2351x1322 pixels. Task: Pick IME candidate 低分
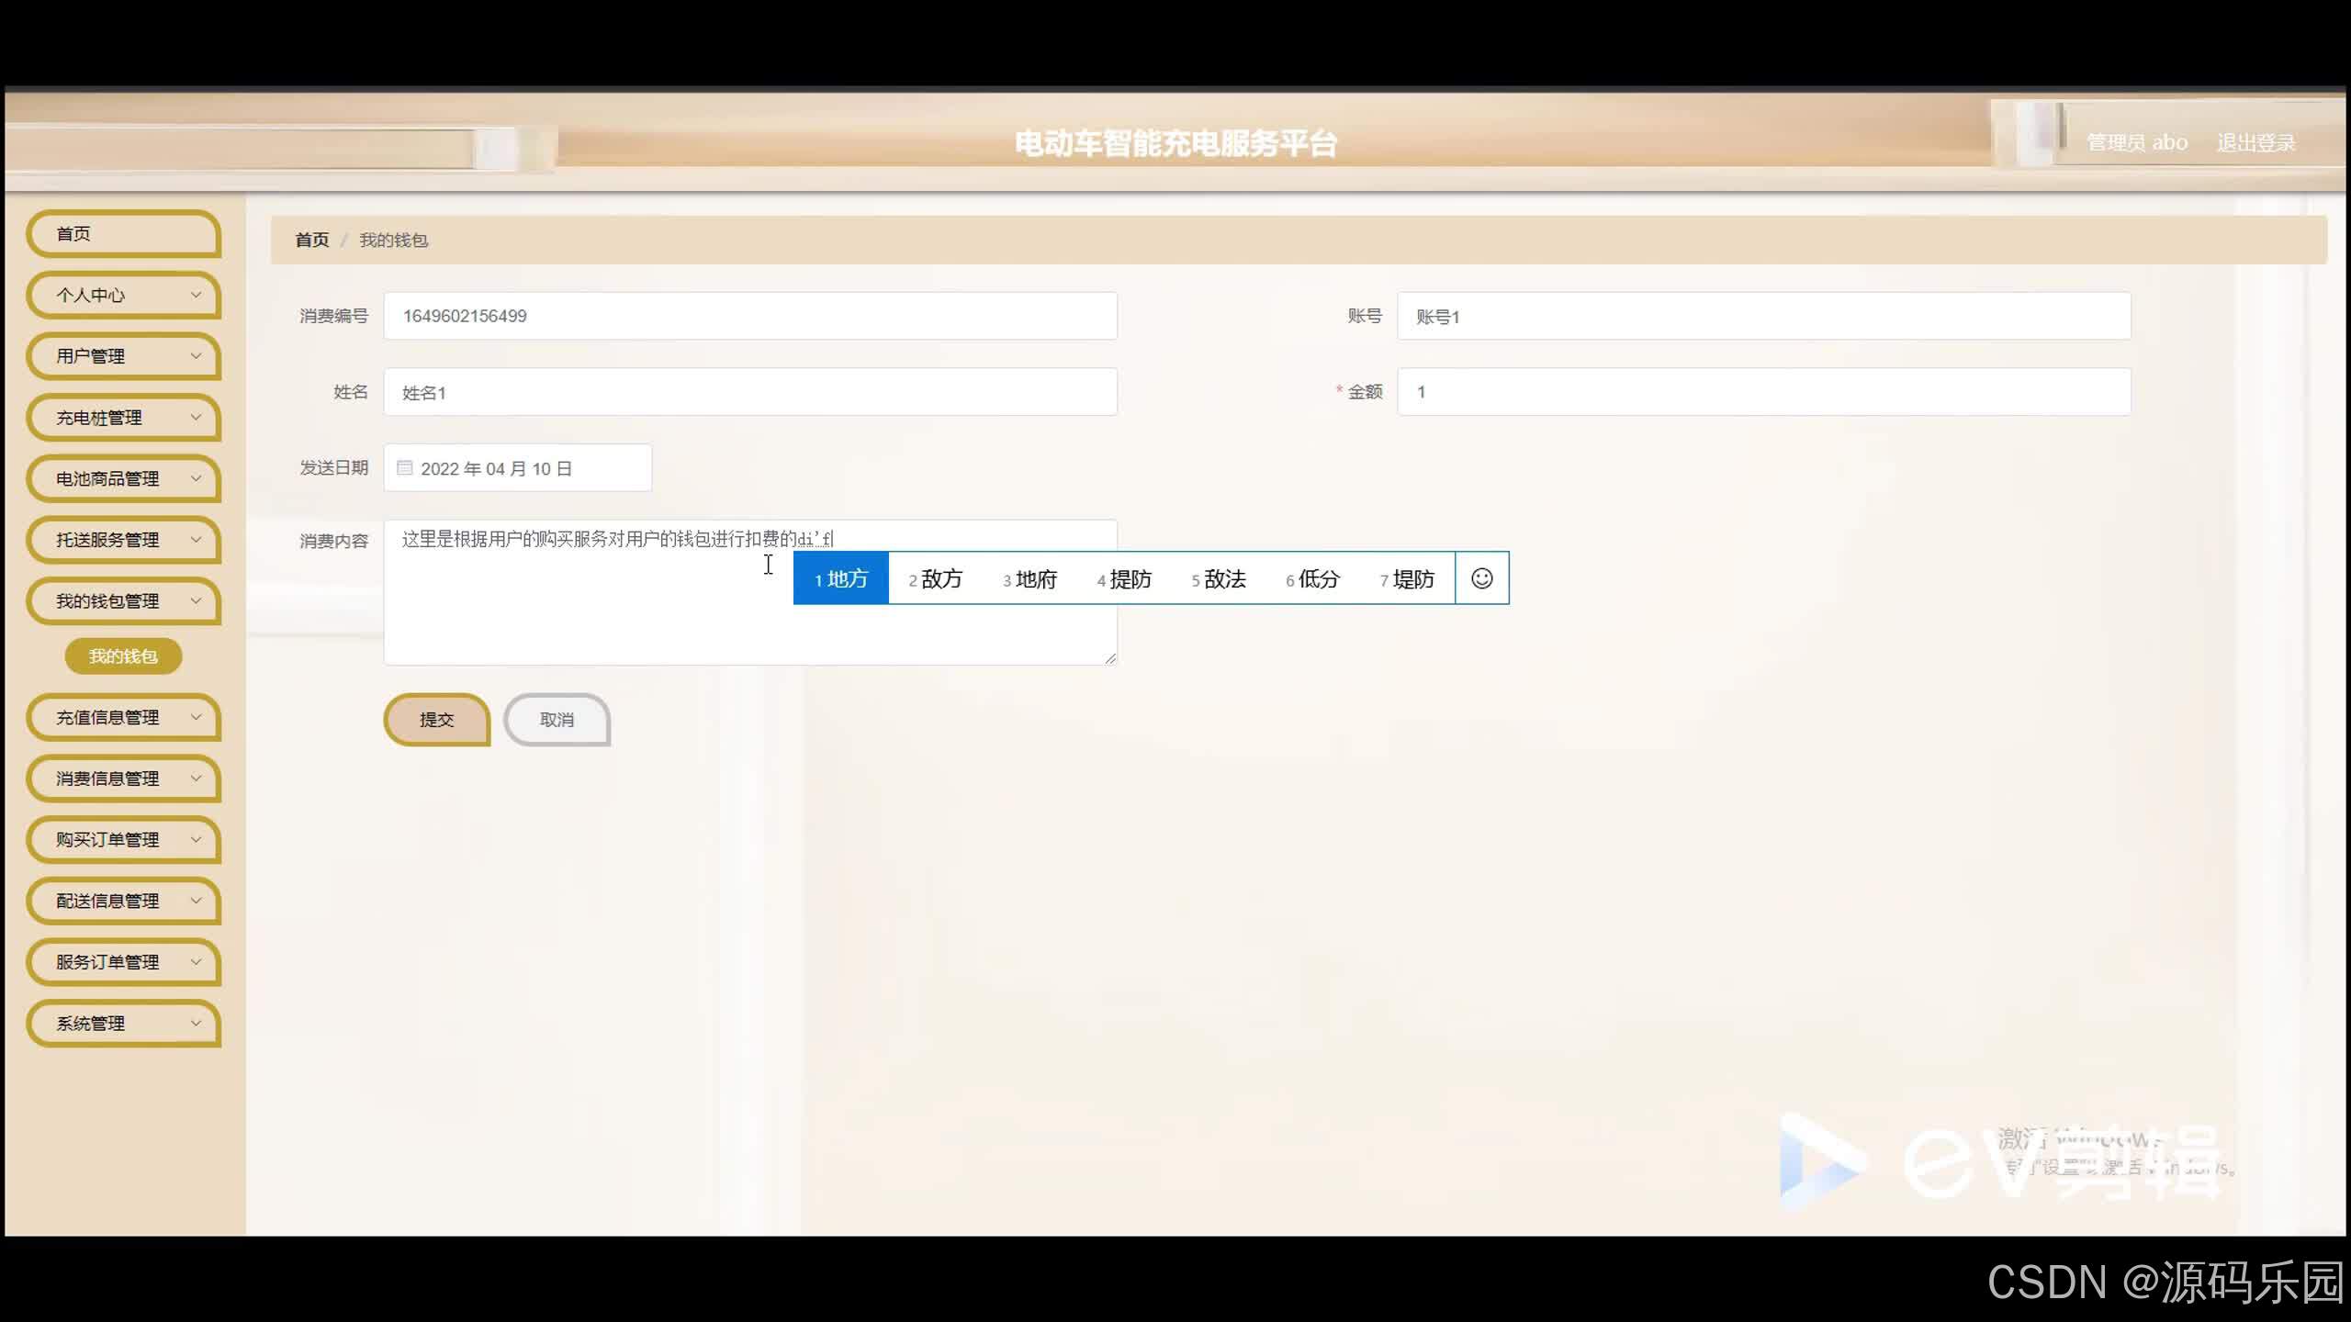pyautogui.click(x=1313, y=578)
